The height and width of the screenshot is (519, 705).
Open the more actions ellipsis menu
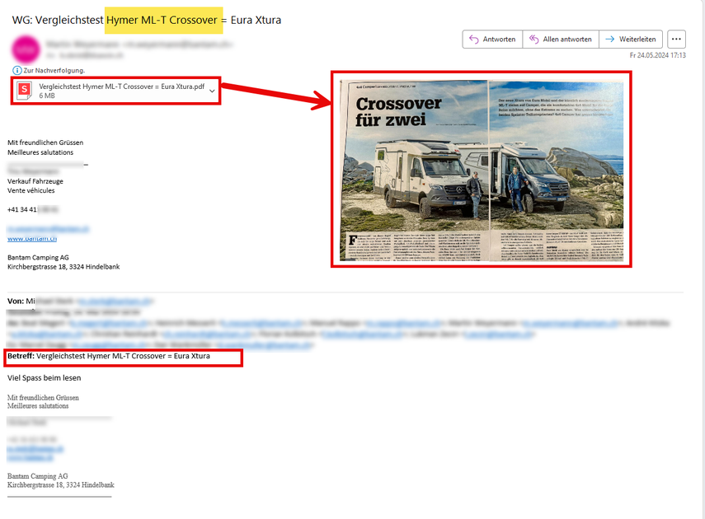point(676,39)
